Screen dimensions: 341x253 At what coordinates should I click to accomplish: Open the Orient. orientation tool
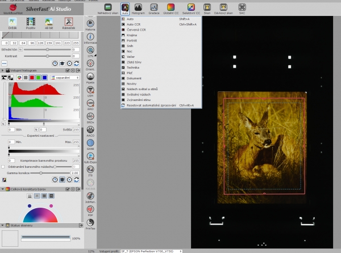pyautogui.click(x=90, y=65)
